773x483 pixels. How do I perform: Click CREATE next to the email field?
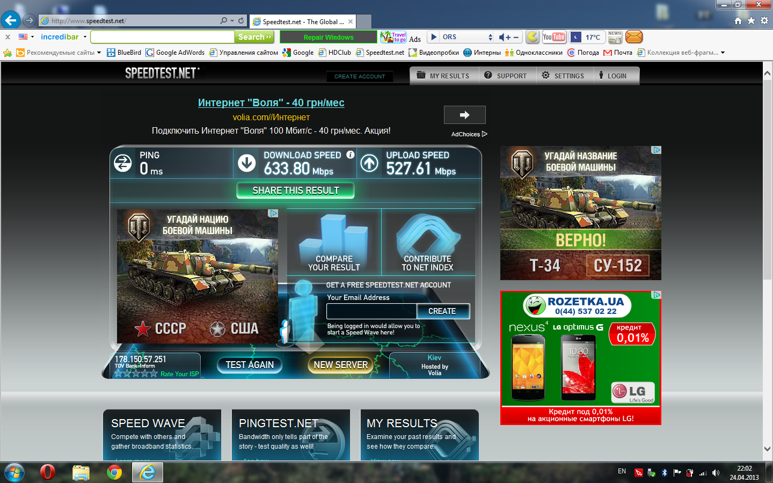click(443, 311)
